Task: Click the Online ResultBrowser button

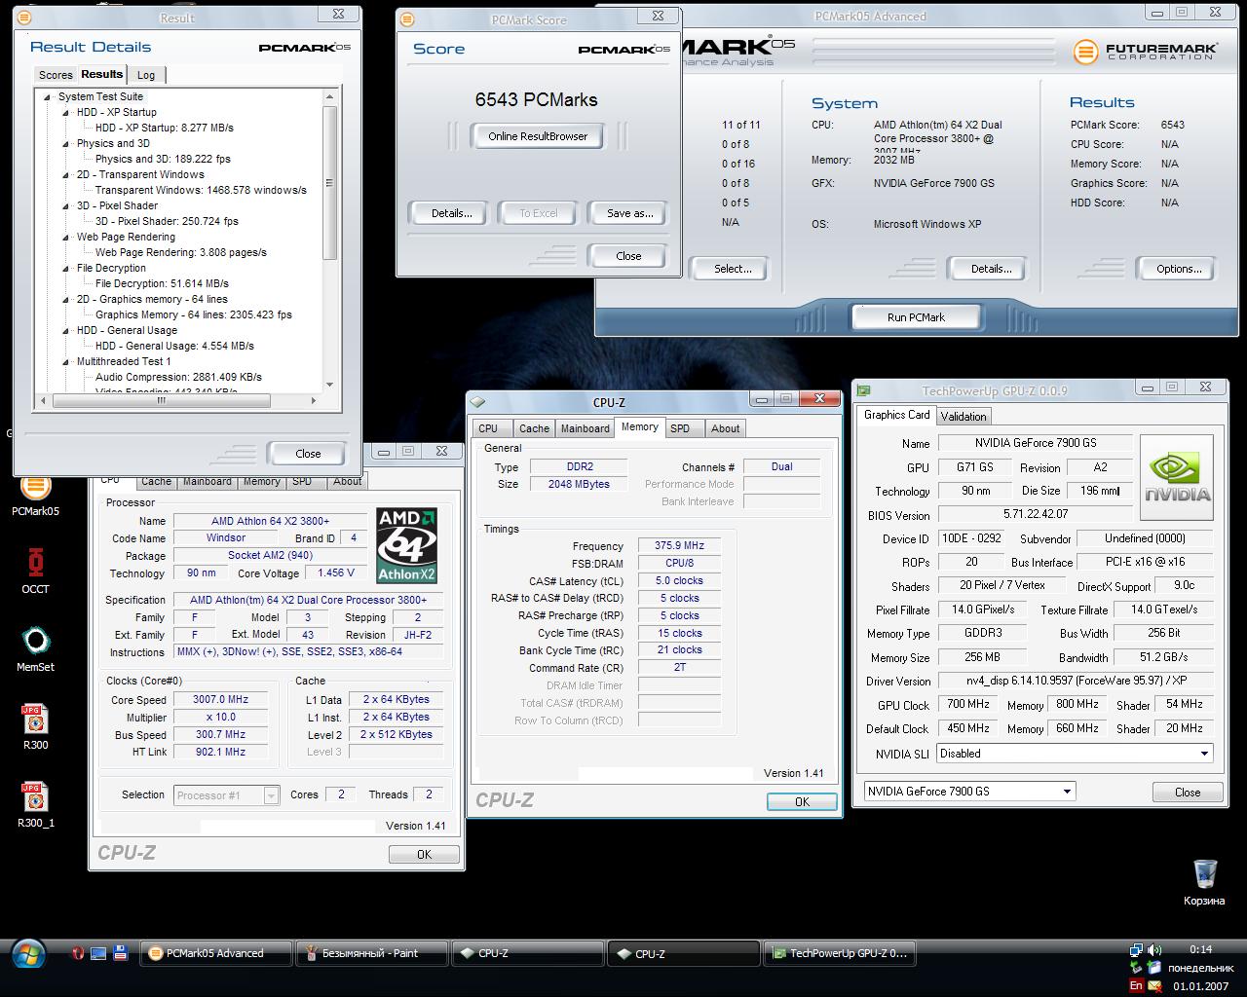Action: [538, 136]
